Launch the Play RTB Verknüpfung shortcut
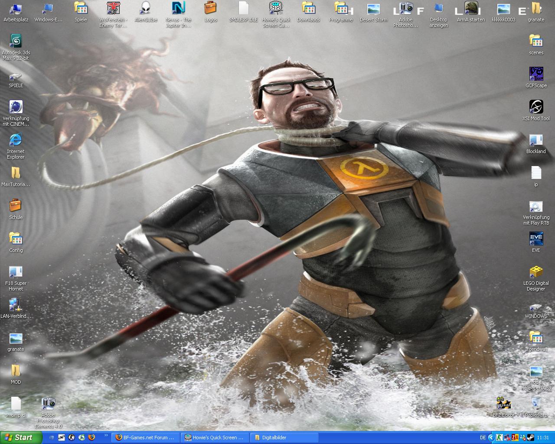This screenshot has height=444, width=555. click(536, 212)
